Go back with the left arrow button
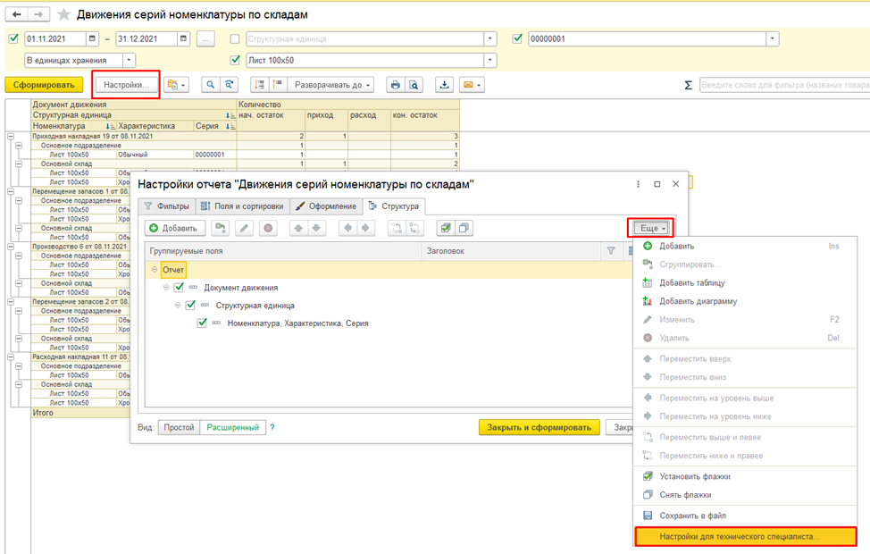The height and width of the screenshot is (554, 870). pos(17,14)
